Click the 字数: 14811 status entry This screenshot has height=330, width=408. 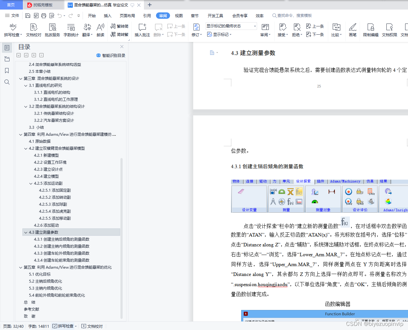tap(39, 326)
